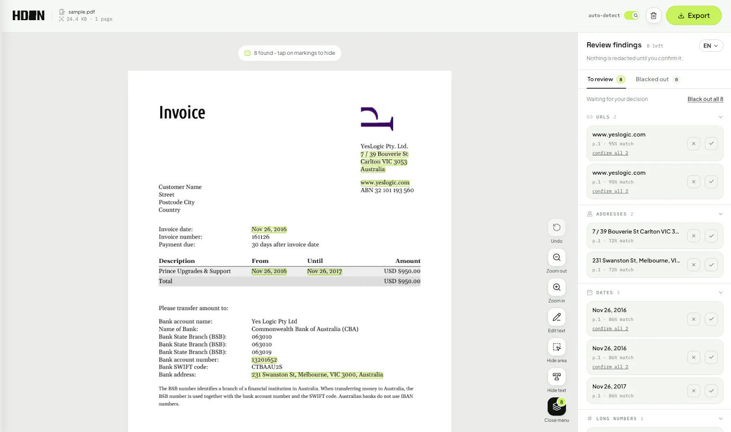Toggle the auto-detect switch
Screen dimensions: 731x432
632,16
